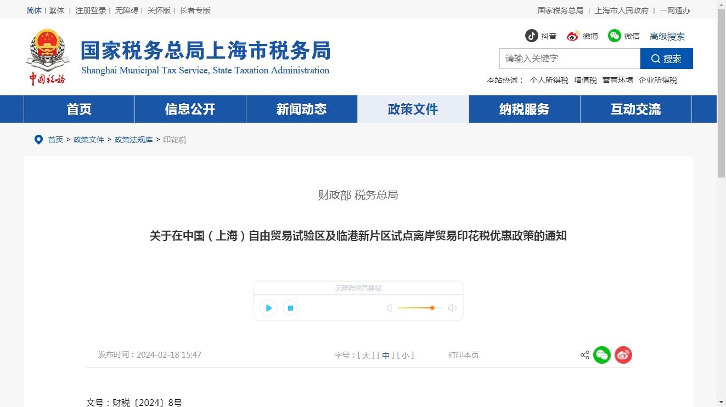Mute the audio using the low-volume speaker icon

coord(389,308)
